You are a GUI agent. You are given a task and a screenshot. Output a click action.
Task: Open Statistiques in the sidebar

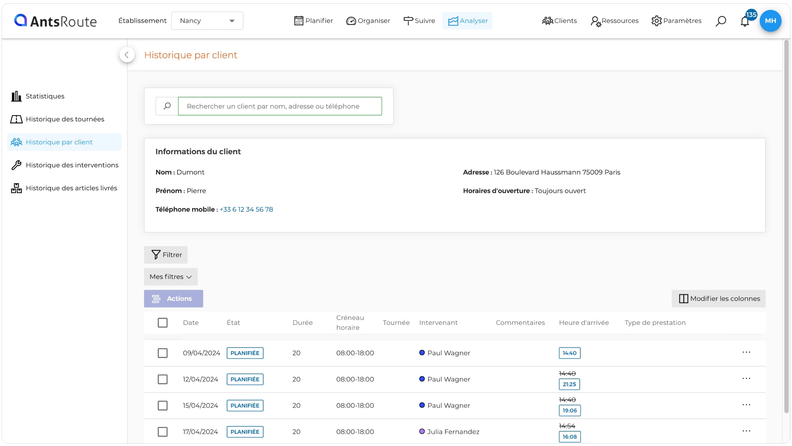point(64,96)
